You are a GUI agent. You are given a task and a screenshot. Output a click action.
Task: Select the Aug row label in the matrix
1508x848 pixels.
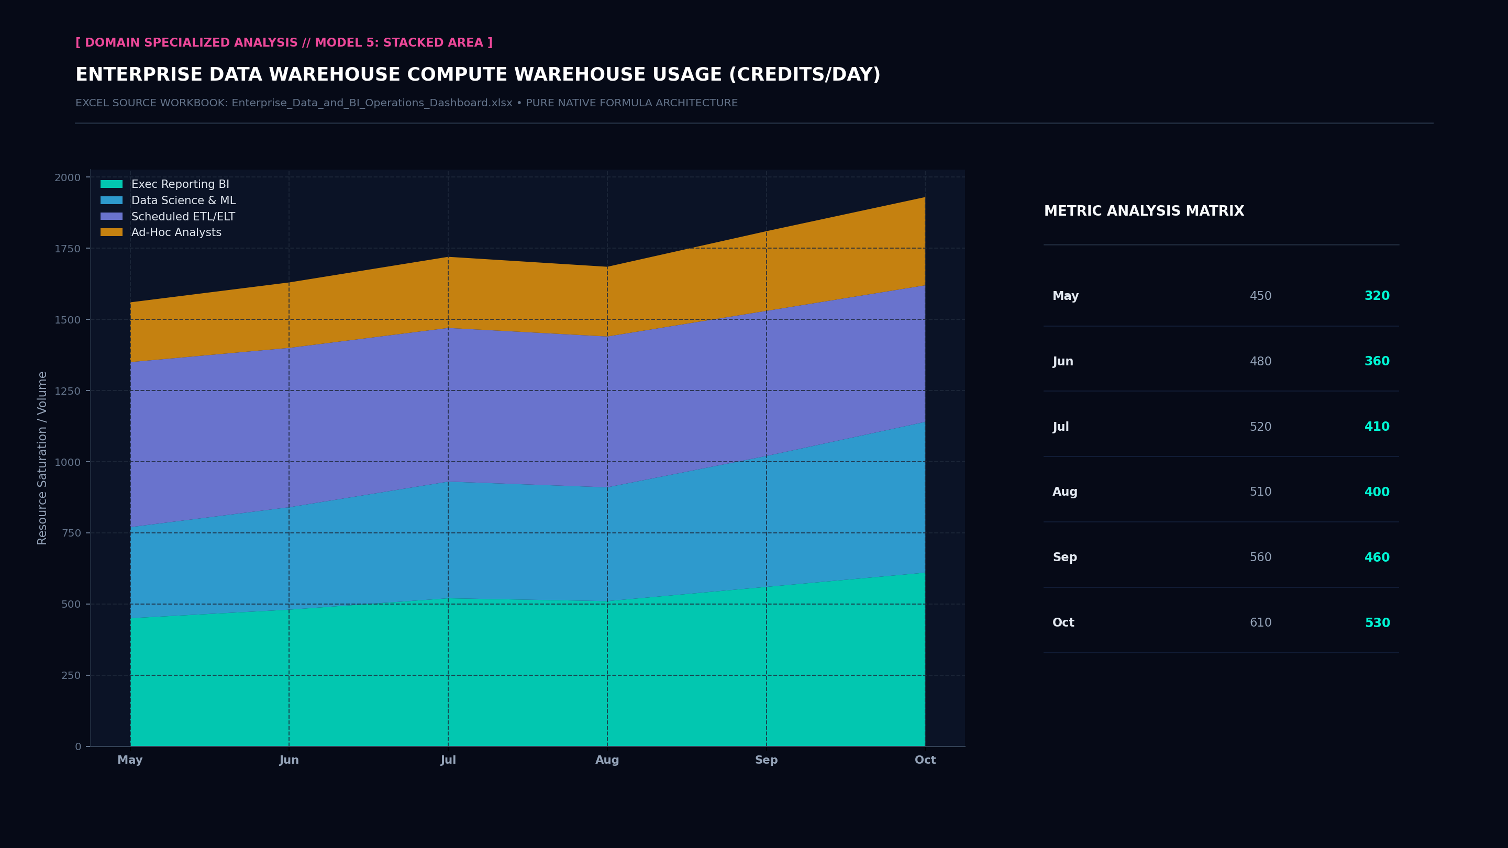coord(1065,492)
